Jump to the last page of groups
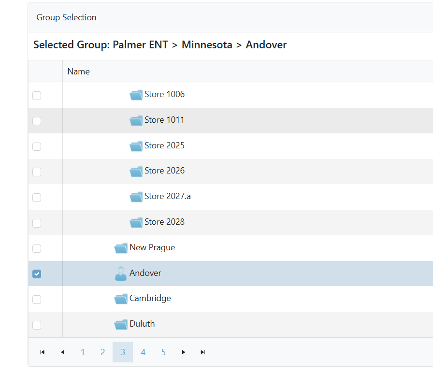This screenshot has width=433, height=374. (203, 352)
